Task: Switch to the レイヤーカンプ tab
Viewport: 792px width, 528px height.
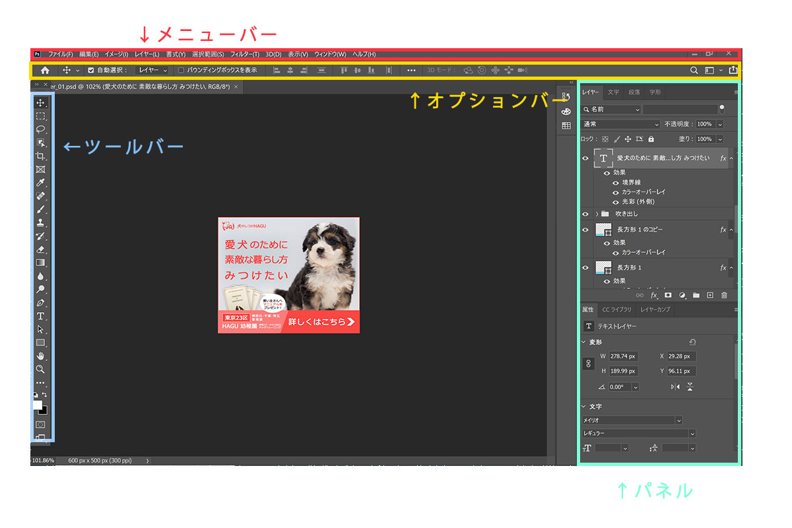Action: pyautogui.click(x=655, y=310)
